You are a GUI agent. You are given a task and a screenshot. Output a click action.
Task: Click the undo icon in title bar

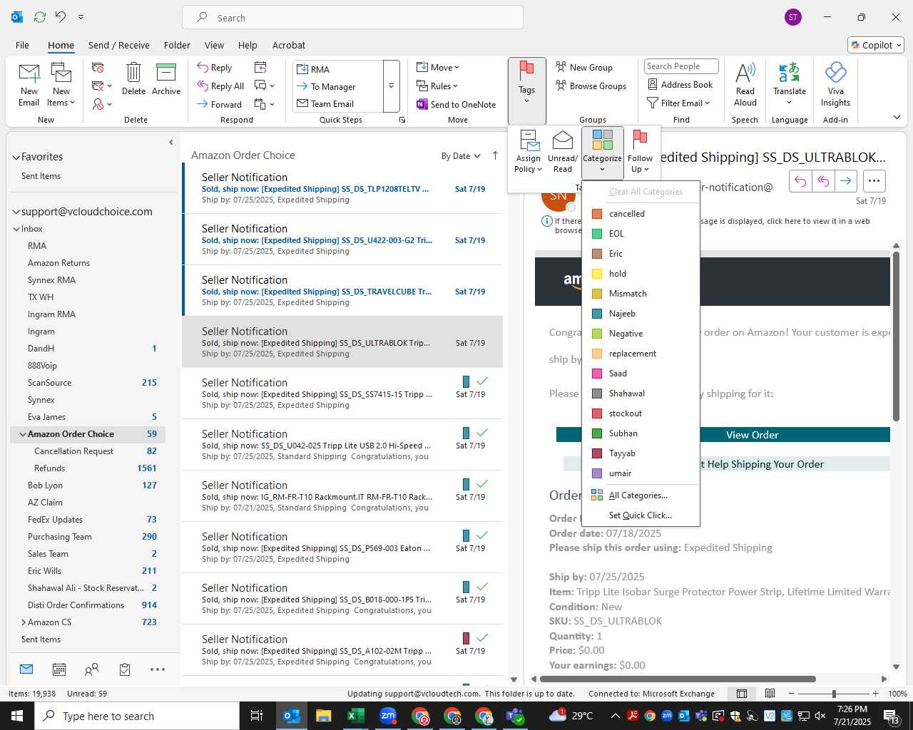coord(61,16)
